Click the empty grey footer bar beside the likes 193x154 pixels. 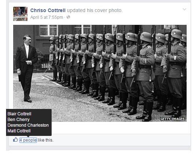(x=122, y=140)
